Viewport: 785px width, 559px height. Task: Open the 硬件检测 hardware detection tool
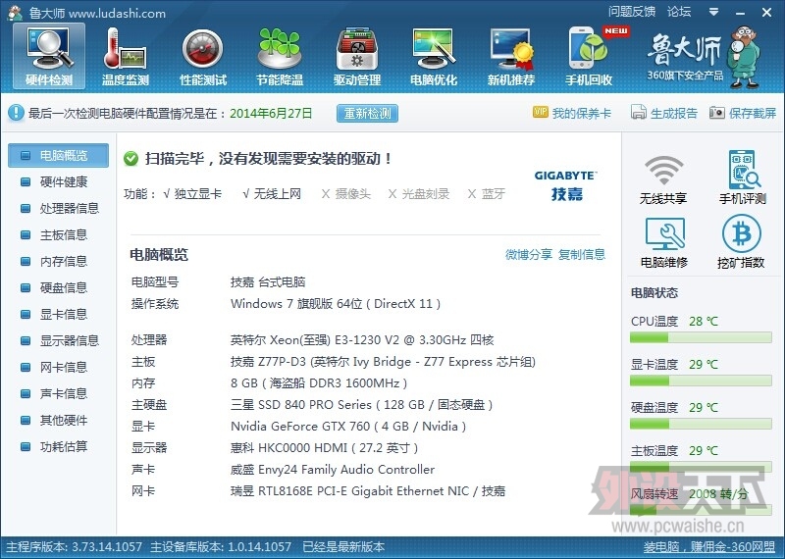pyautogui.click(x=49, y=57)
